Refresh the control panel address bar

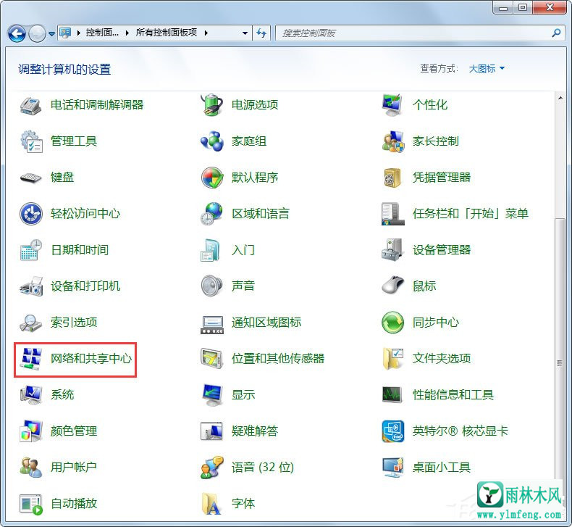261,33
